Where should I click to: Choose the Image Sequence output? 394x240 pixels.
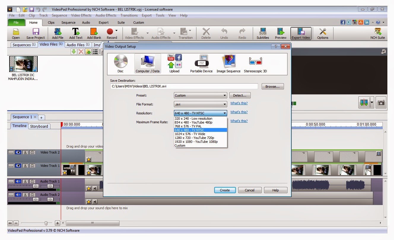[228, 64]
